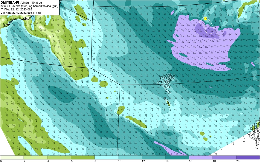This screenshot has width=260, height=163.
Task: Click the legend value "14"
Action: [x=167, y=161]
